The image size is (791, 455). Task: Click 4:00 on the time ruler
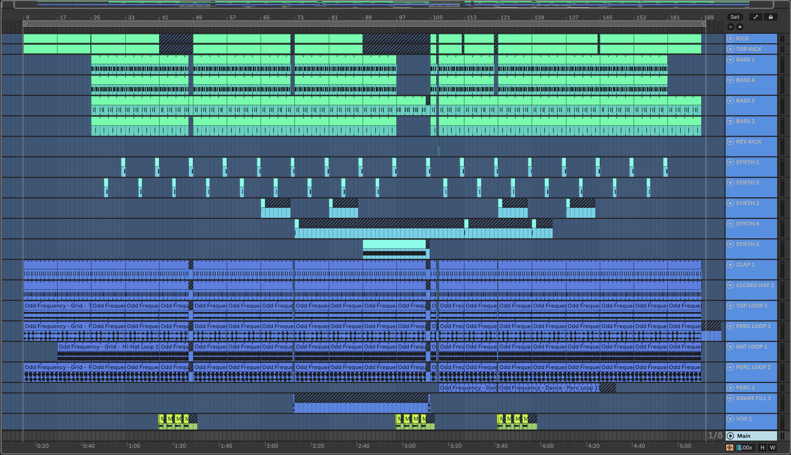(x=547, y=446)
